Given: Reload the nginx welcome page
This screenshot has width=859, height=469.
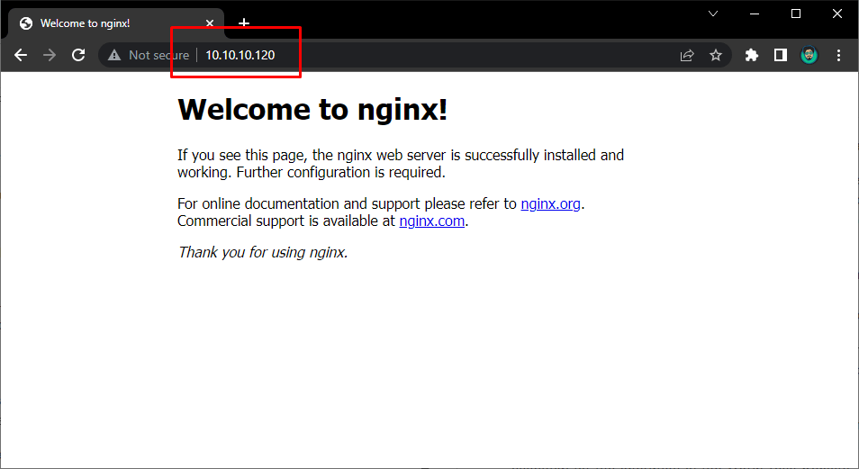Looking at the screenshot, I should tap(78, 55).
